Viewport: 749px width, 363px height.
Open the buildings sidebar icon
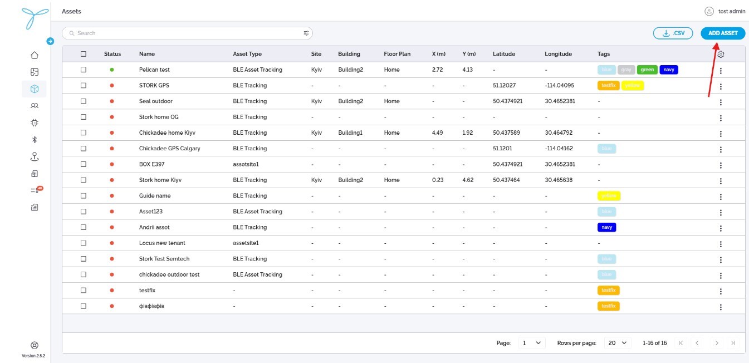click(x=35, y=174)
